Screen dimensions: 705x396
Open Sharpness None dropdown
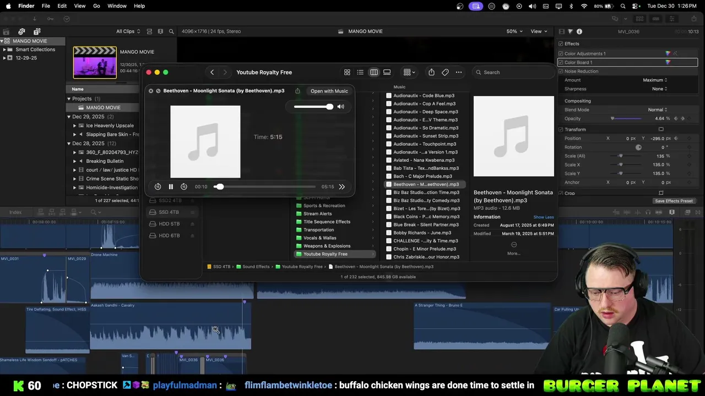click(659, 89)
